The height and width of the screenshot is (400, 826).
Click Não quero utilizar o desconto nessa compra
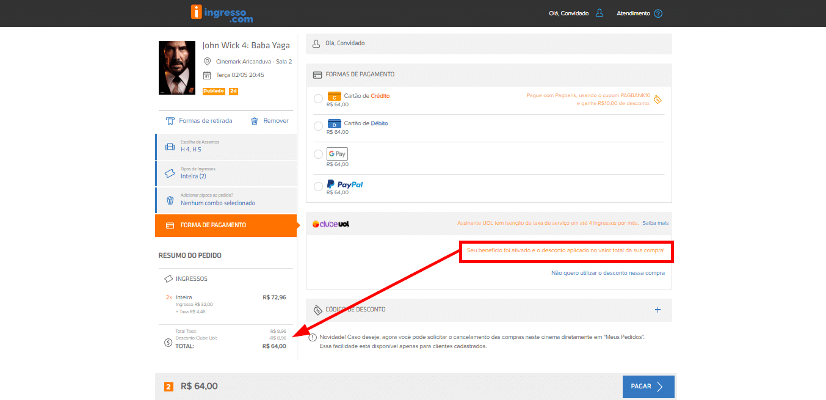(608, 273)
